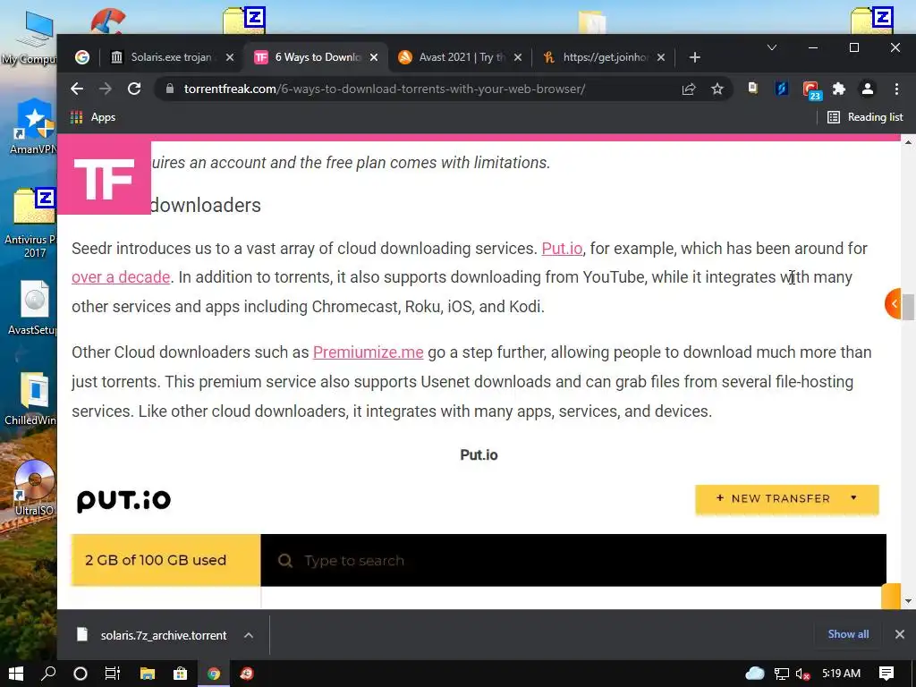This screenshot has height=687, width=916.
Task: Switch to the Avast 2021 tab
Action: coord(461,57)
